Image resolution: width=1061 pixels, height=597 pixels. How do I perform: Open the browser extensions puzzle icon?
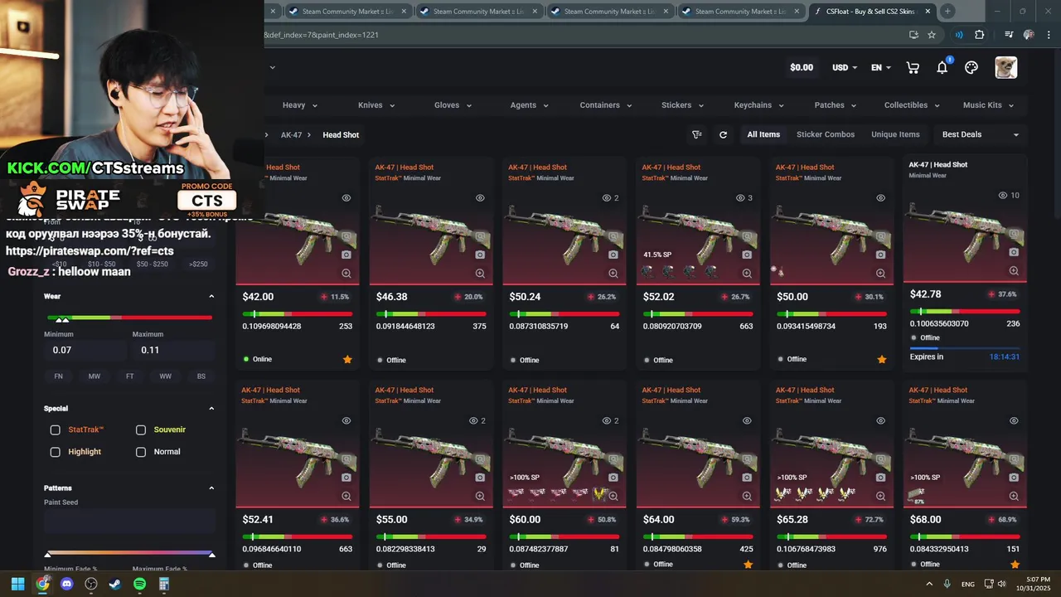click(x=980, y=35)
